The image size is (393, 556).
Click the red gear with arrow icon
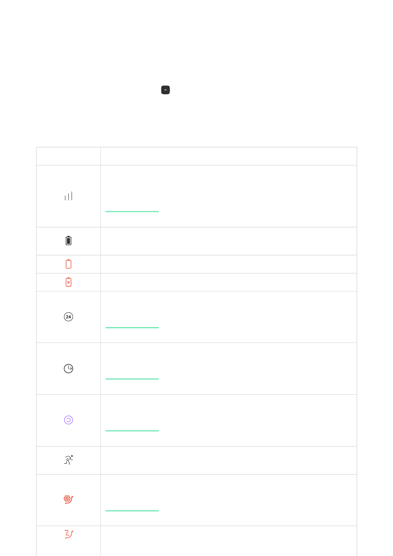pos(68,499)
